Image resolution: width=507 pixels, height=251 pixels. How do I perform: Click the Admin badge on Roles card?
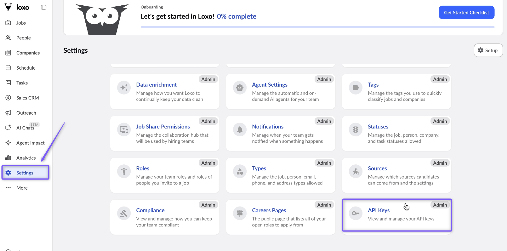coord(208,163)
